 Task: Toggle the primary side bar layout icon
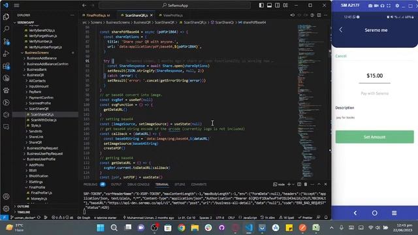(261, 5)
